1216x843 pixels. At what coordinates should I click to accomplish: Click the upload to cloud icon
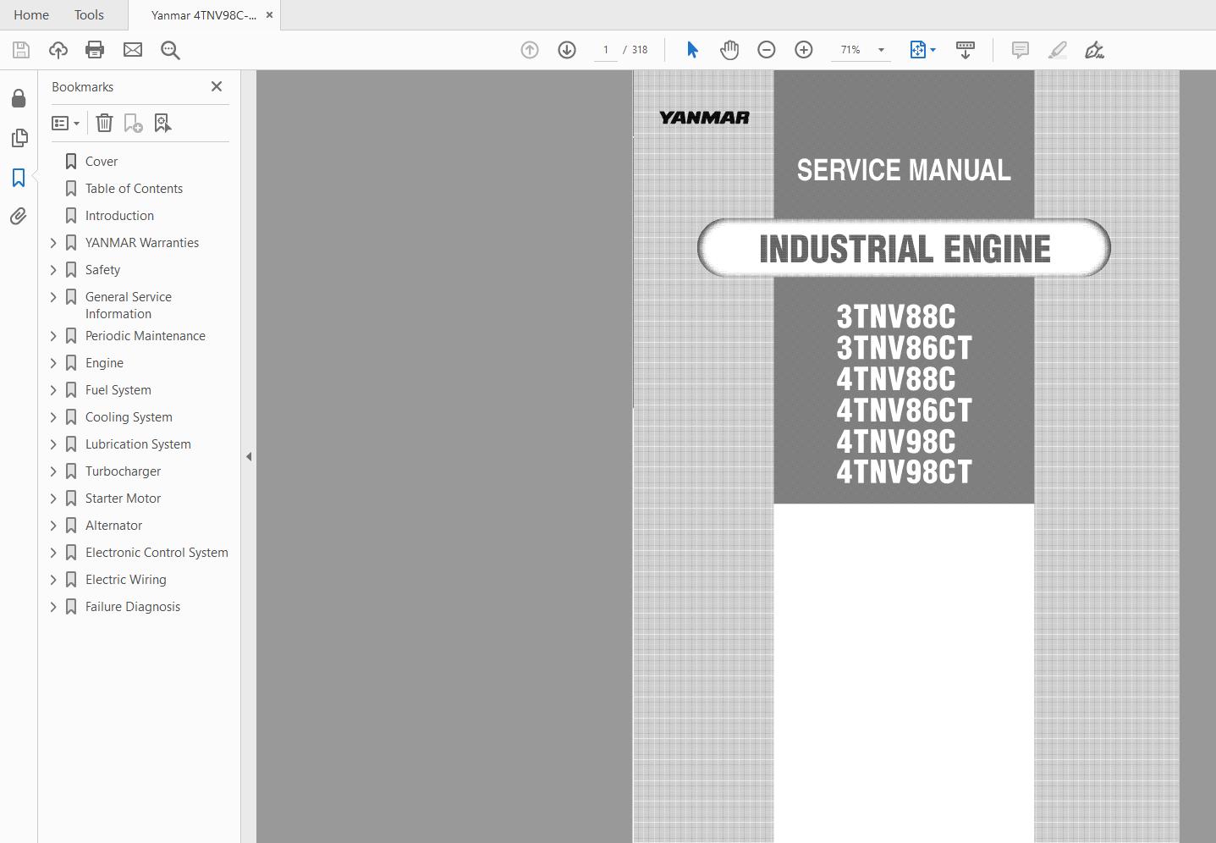58,50
